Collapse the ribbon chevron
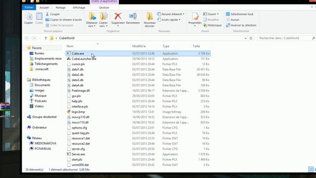 312,7
